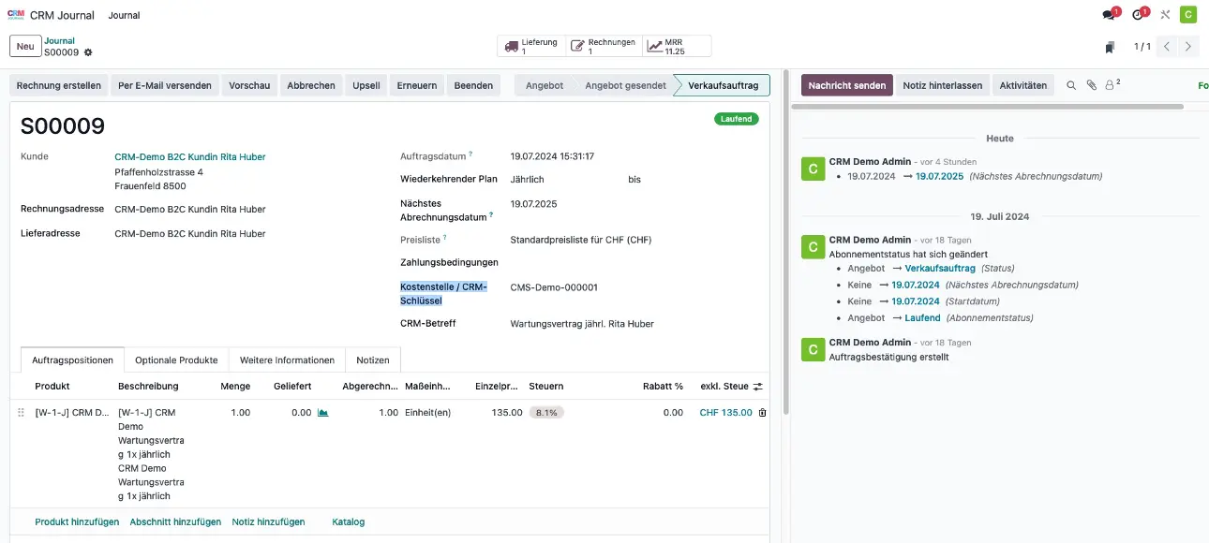Click the CRM-Betreff field value
1209x543 pixels.
point(582,324)
